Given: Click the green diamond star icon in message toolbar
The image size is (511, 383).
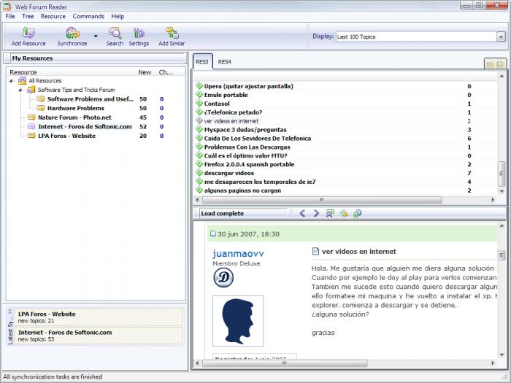Looking at the screenshot, I should coord(344,213).
